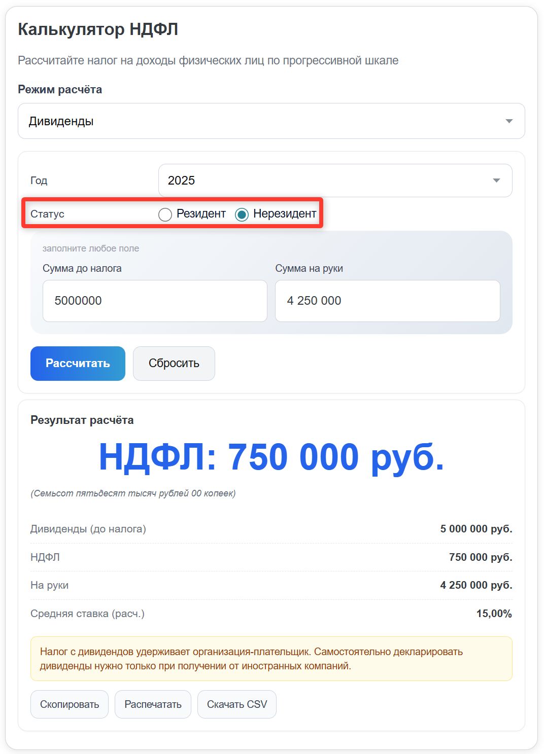Open the Год dropdown showing 2025
The width and height of the screenshot is (544, 754).
pos(335,181)
